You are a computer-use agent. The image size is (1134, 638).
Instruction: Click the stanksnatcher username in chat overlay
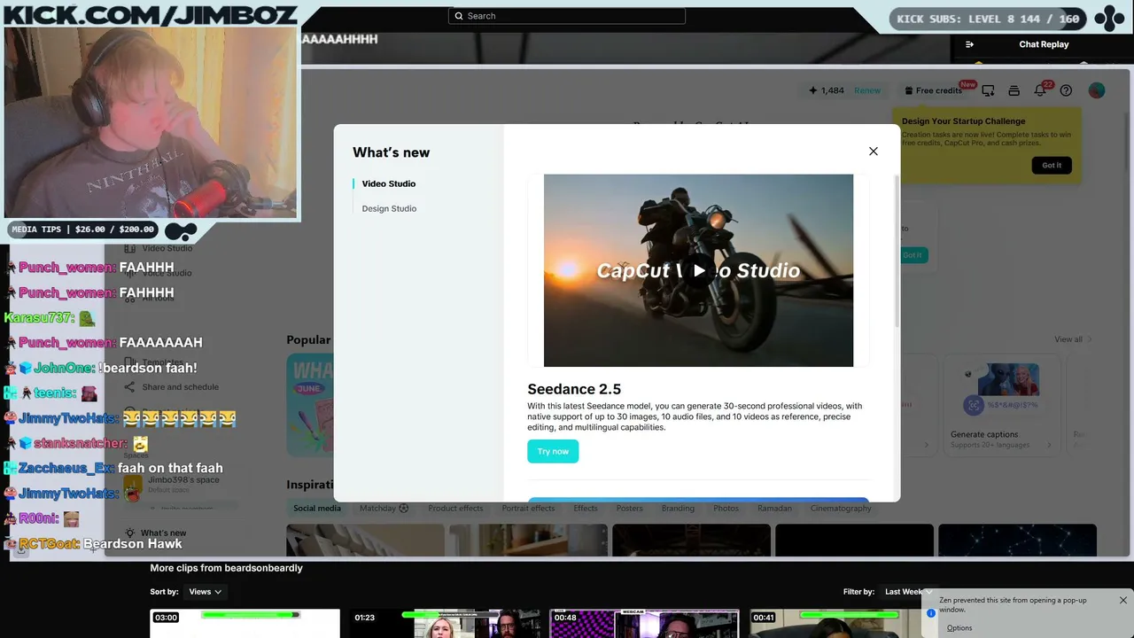(80, 443)
